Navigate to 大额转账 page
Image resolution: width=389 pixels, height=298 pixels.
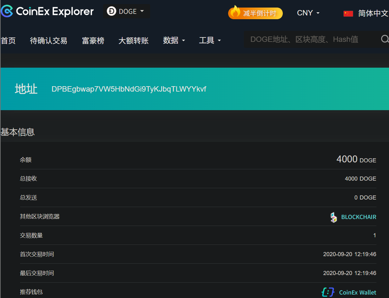pyautogui.click(x=133, y=40)
